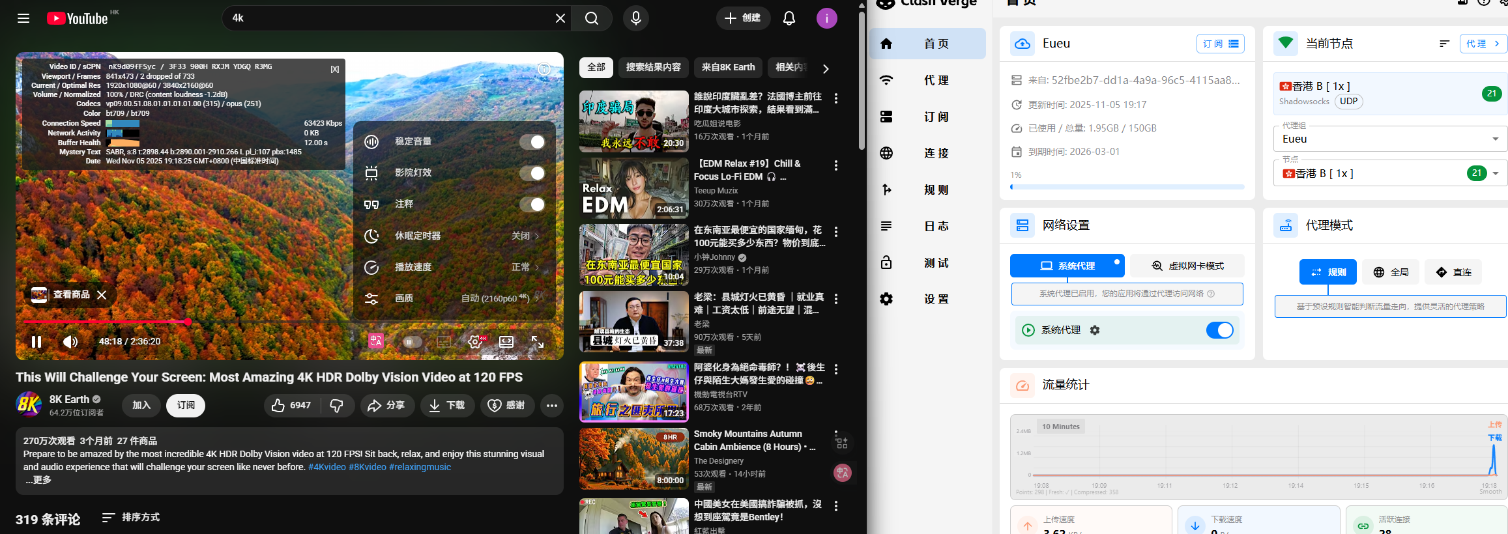
Task: Enter fullscreen video mode
Action: coord(538,342)
